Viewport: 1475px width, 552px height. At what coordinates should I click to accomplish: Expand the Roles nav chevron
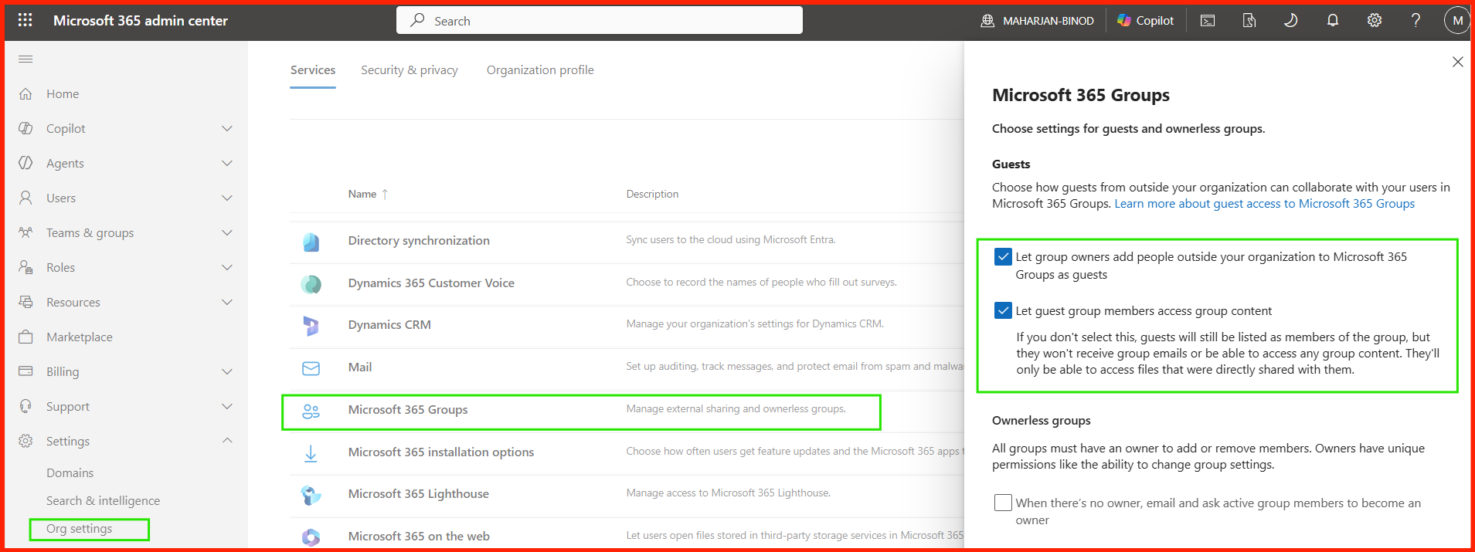coord(227,267)
